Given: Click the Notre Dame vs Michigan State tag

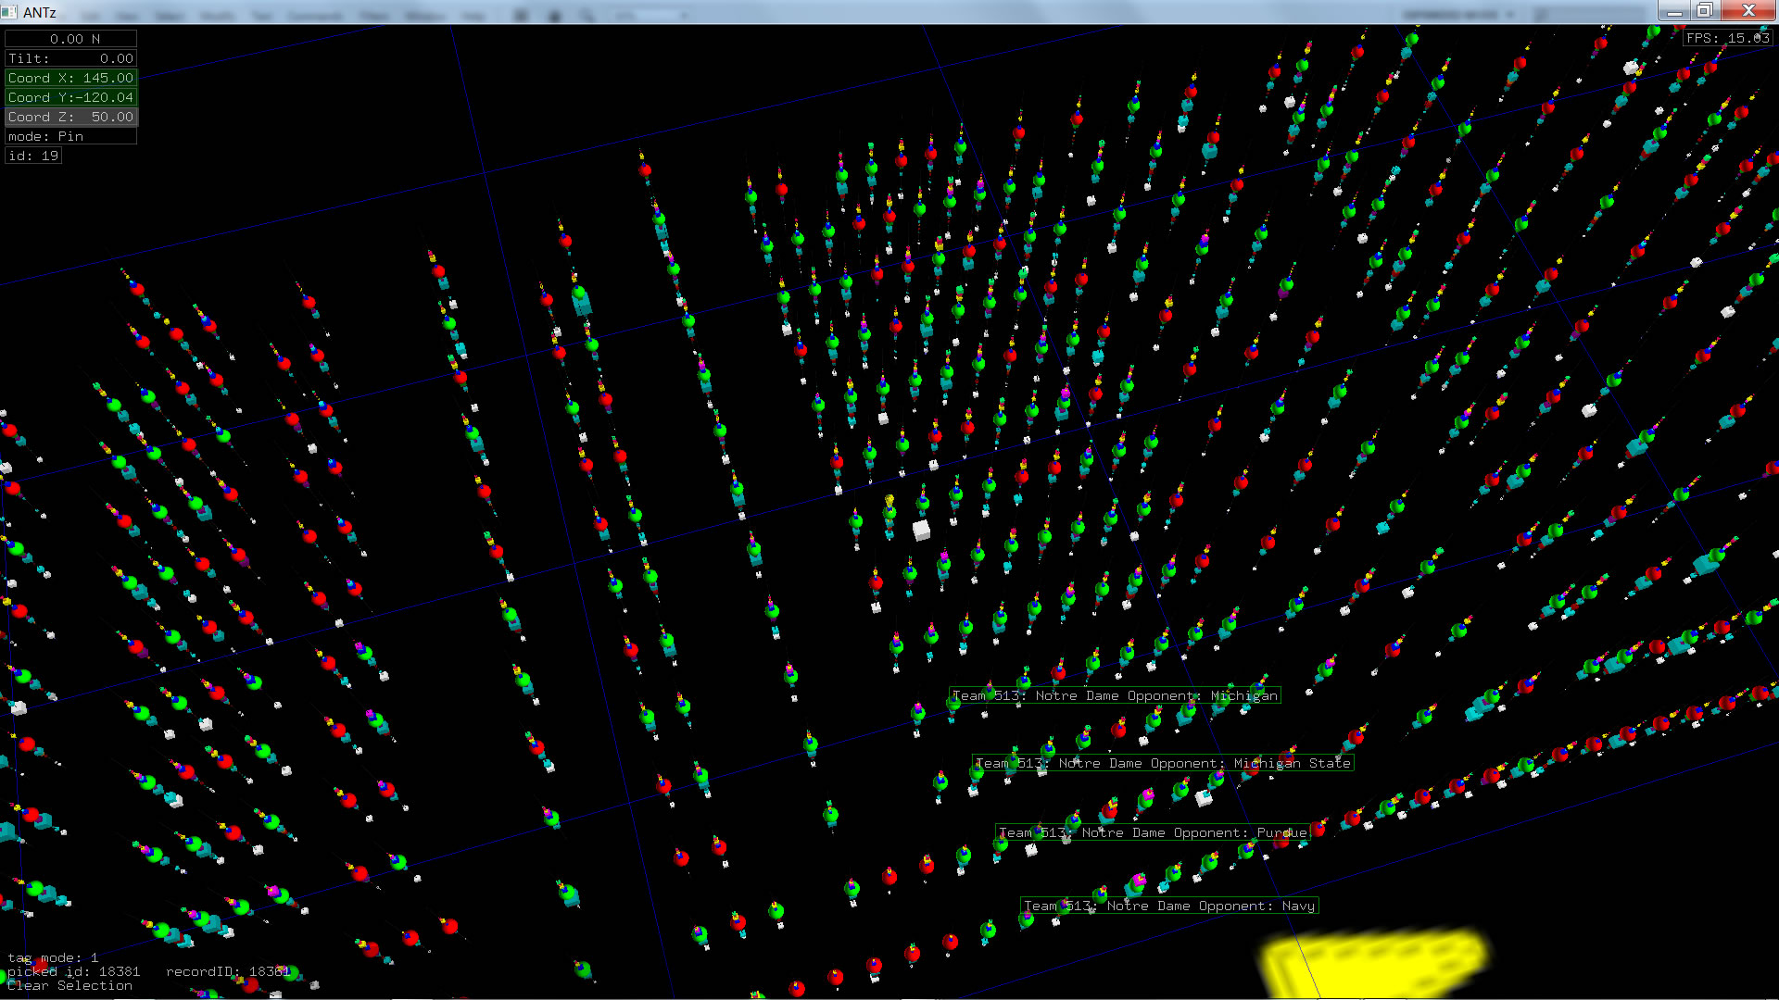Looking at the screenshot, I should [x=1162, y=763].
